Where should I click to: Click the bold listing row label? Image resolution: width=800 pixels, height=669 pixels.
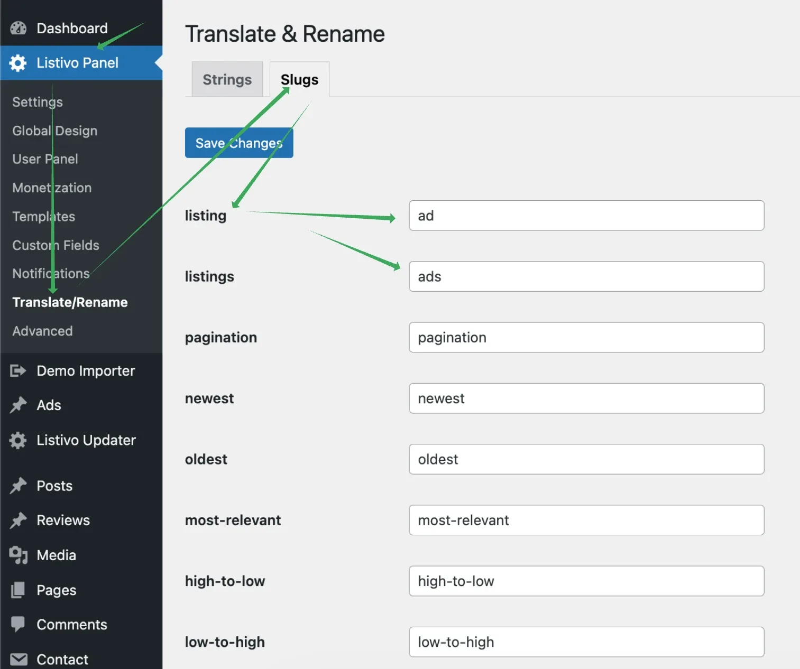coord(206,216)
